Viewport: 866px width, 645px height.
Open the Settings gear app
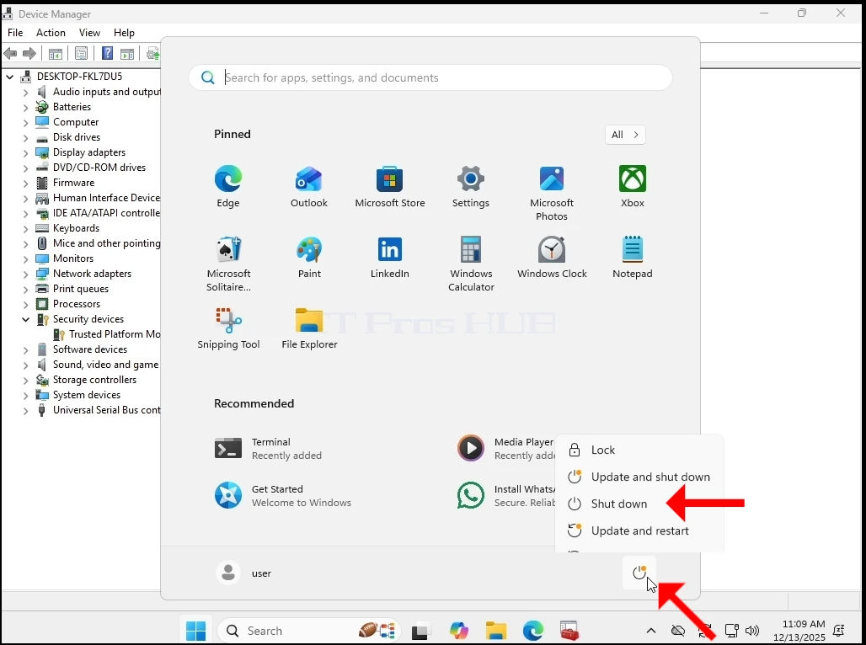pos(471,187)
